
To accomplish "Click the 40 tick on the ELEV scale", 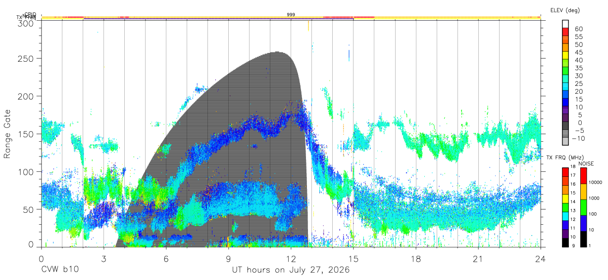I will tap(578, 60).
